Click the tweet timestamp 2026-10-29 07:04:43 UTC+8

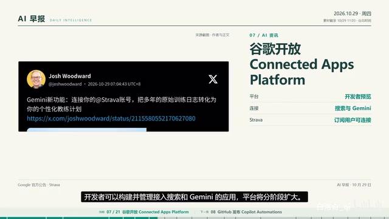coord(114,84)
